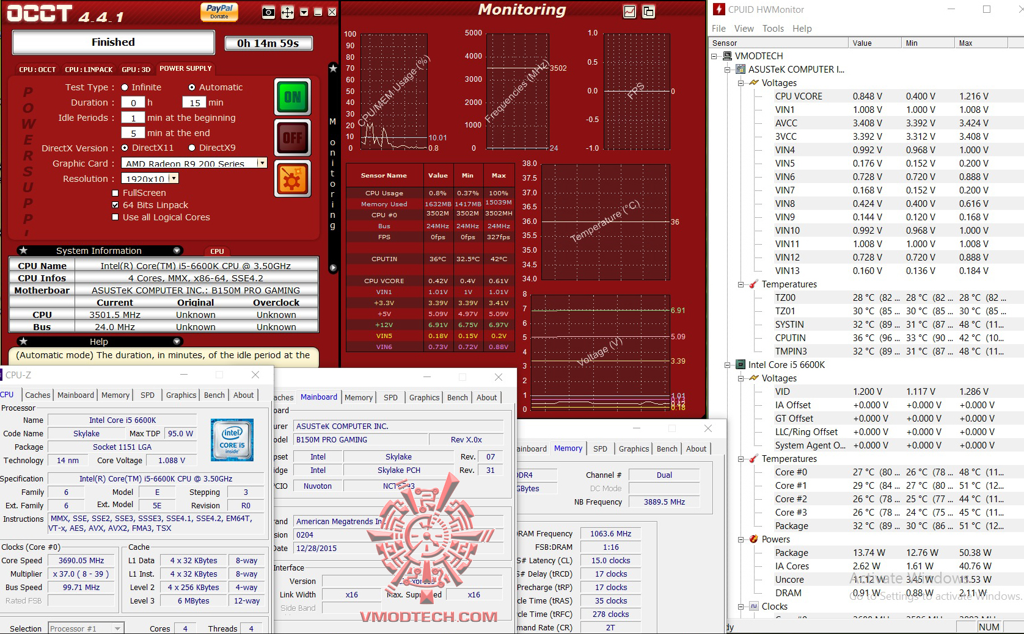
Task: Click the Intel Core i5 6600K chip icon
Action: pos(741,364)
